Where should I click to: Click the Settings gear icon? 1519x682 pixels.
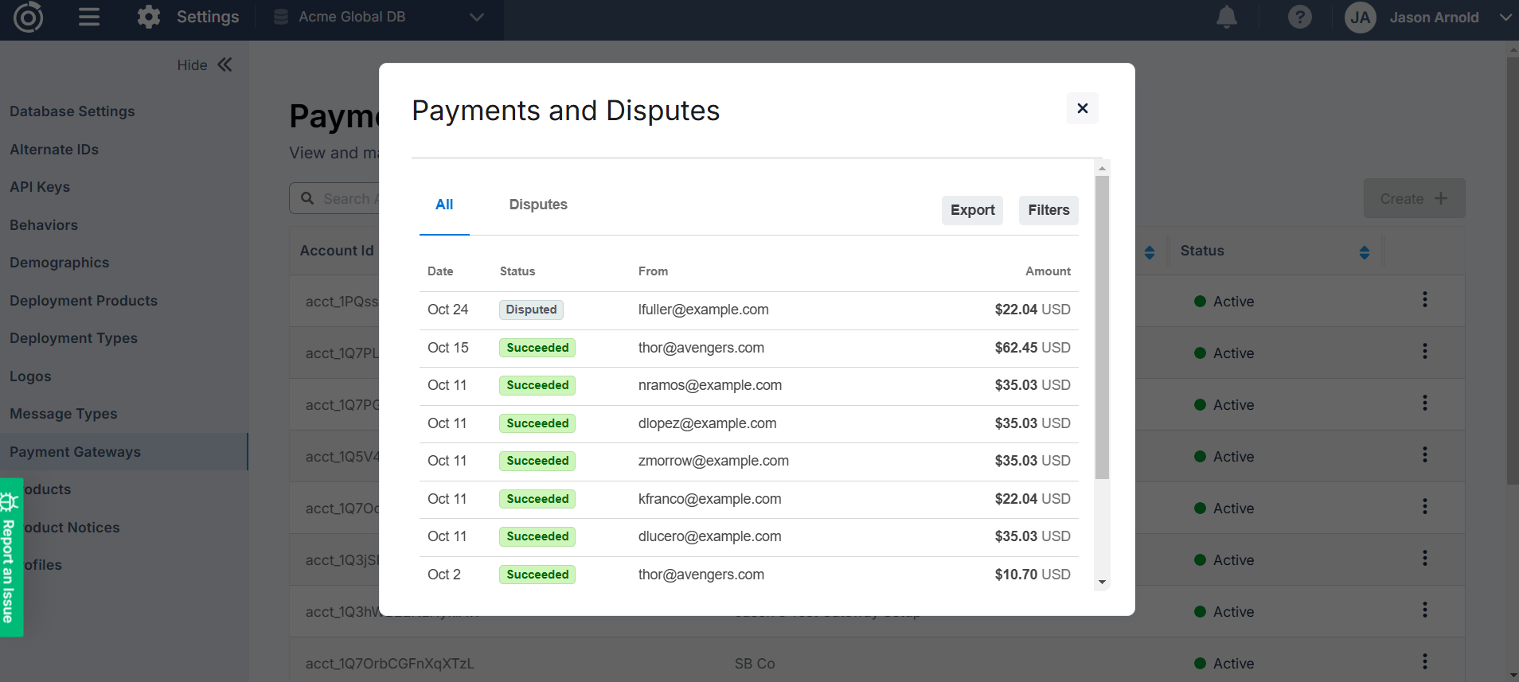(149, 17)
